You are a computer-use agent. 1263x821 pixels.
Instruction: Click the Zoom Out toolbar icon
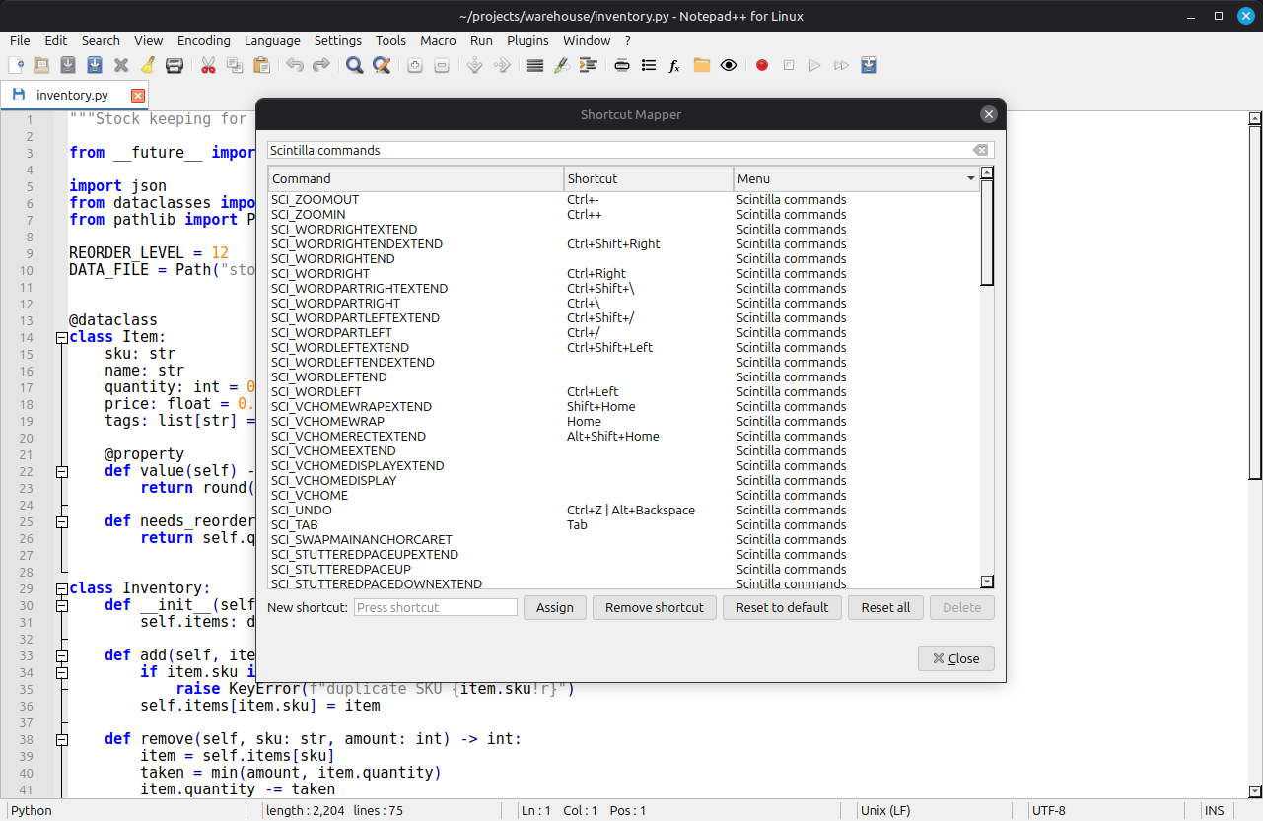[x=442, y=65]
